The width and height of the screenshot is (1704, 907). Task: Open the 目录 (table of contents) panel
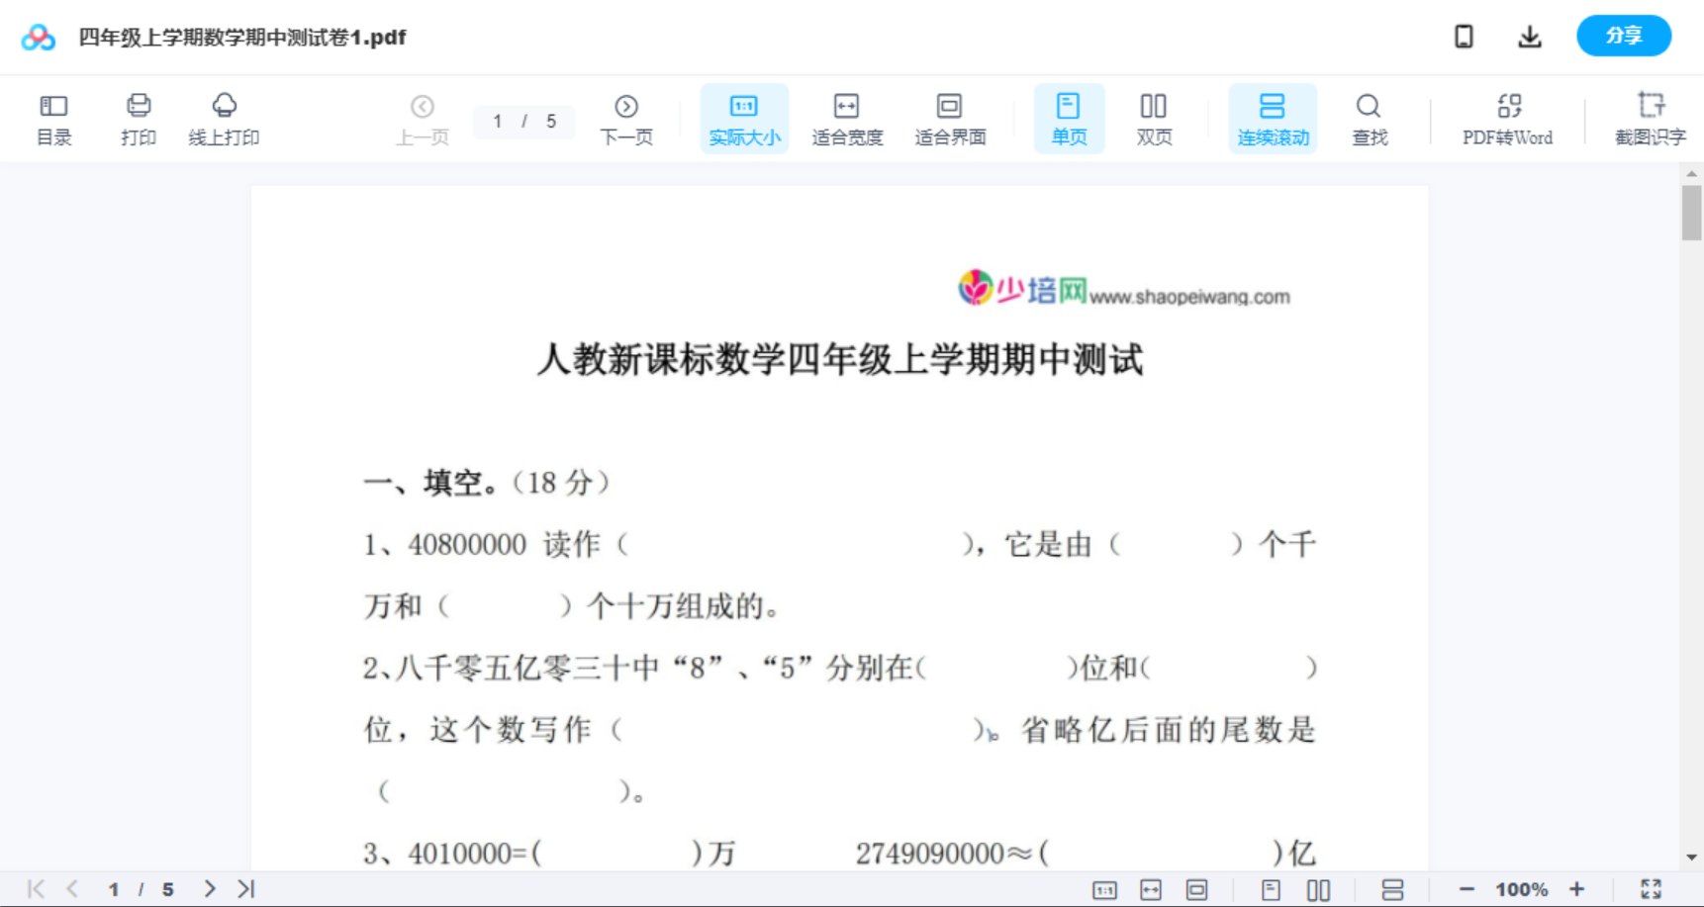(x=53, y=118)
